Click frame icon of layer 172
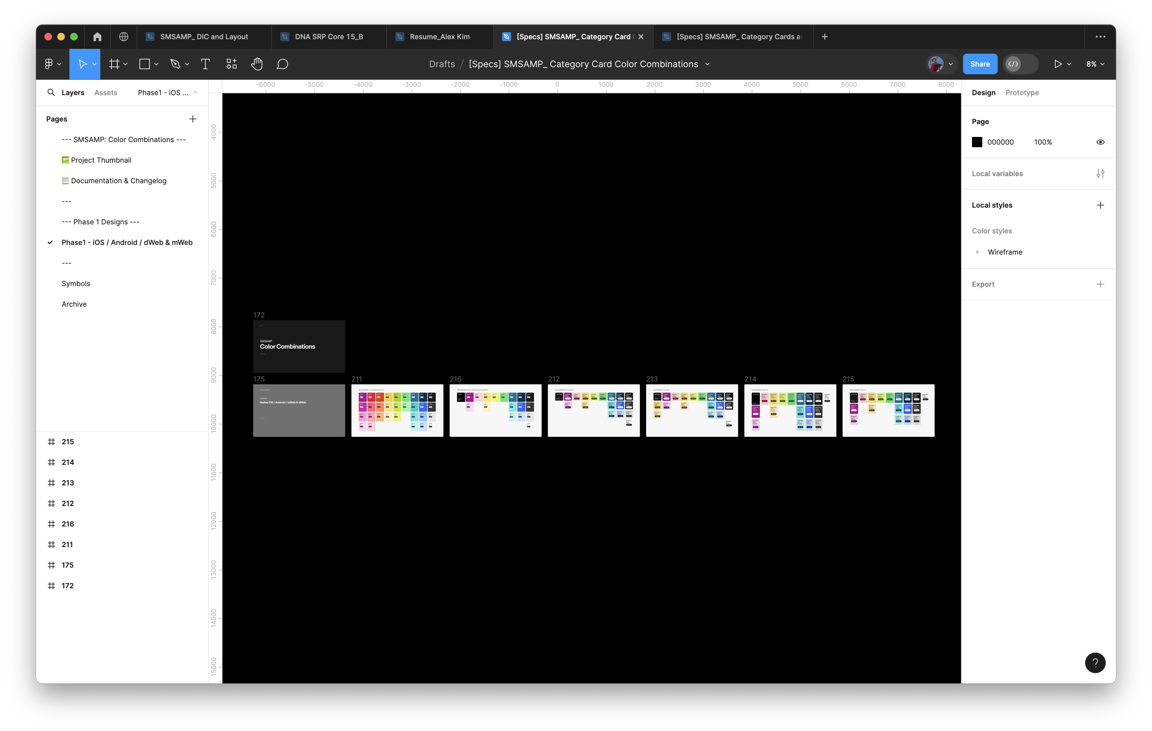 [x=51, y=586]
